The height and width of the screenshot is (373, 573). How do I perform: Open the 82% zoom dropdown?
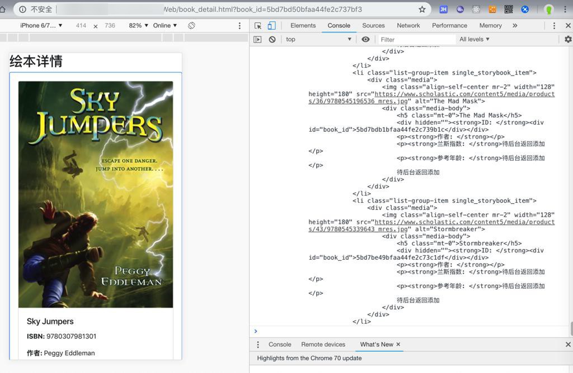pos(139,26)
